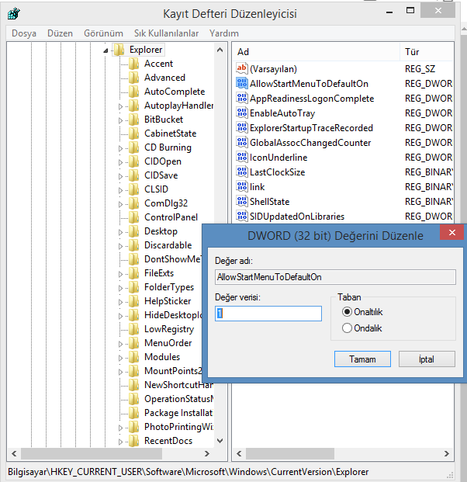Confirm with the Tamam button
Screen dimensions: 467x482
pyautogui.click(x=362, y=359)
